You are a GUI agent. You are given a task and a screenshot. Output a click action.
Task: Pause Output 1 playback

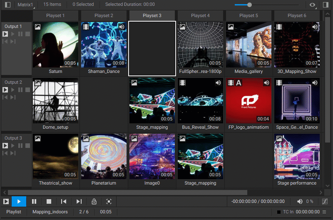pyautogui.click(x=20, y=34)
